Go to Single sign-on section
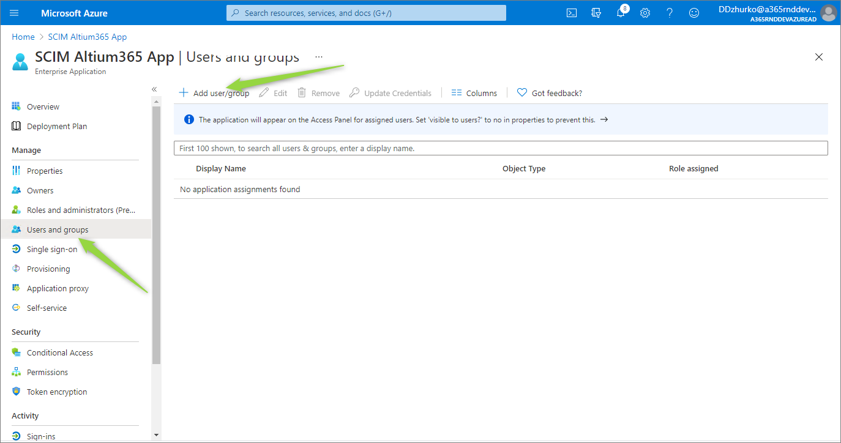 (x=52, y=249)
